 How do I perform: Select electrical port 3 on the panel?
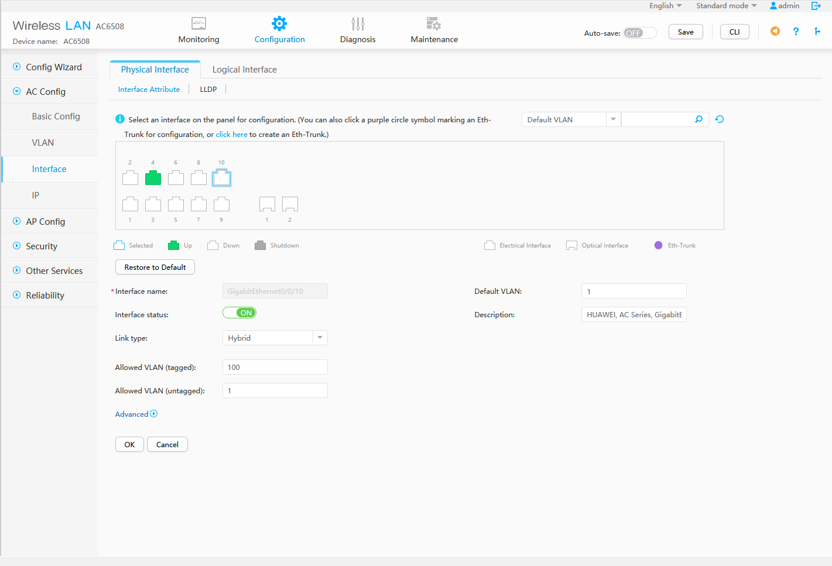click(x=153, y=204)
